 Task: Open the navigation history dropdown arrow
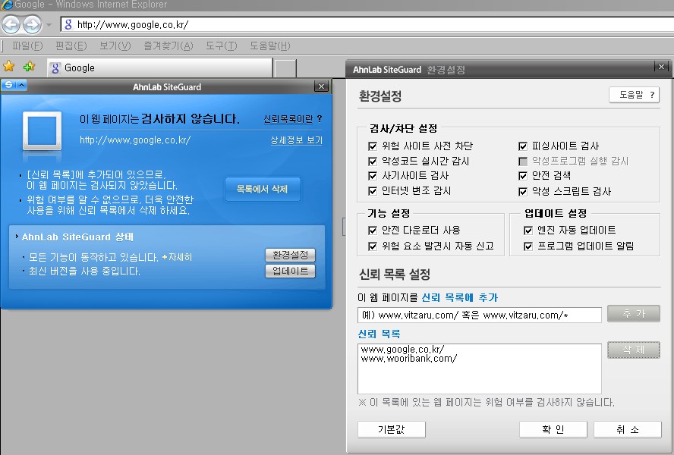49,25
